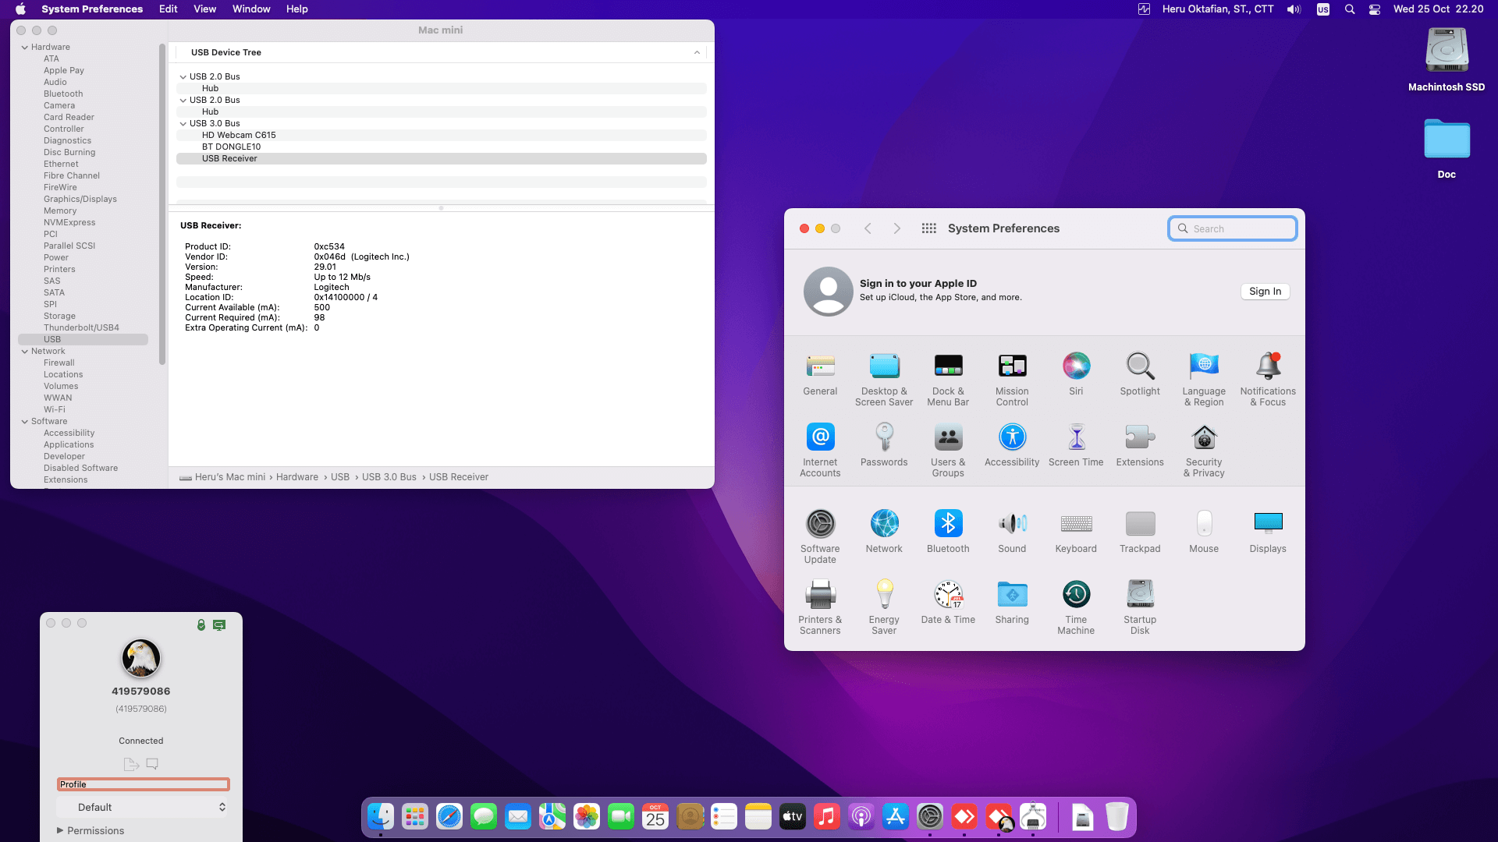Collapse the Network section in sidebar
The width and height of the screenshot is (1498, 842).
24,352
